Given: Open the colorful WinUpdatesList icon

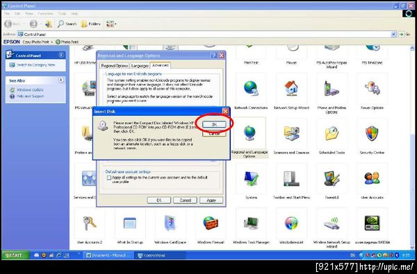Looking at the screenshot, I should click(291, 223).
